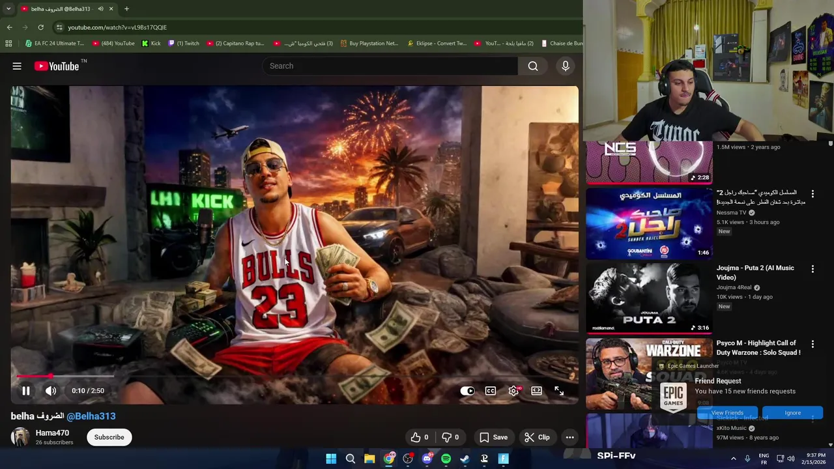Viewport: 834px width, 469px height.
Task: Open the Kick bookmark
Action: (x=151, y=44)
